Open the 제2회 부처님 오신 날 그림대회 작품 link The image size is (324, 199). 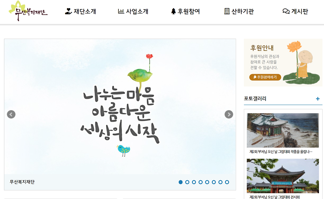click(281, 152)
